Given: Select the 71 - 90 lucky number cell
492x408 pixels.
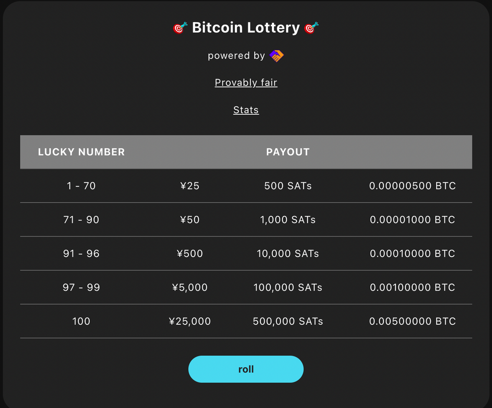Looking at the screenshot, I should (81, 220).
